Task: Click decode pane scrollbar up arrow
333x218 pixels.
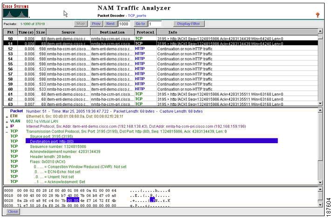Action: tap(320, 110)
